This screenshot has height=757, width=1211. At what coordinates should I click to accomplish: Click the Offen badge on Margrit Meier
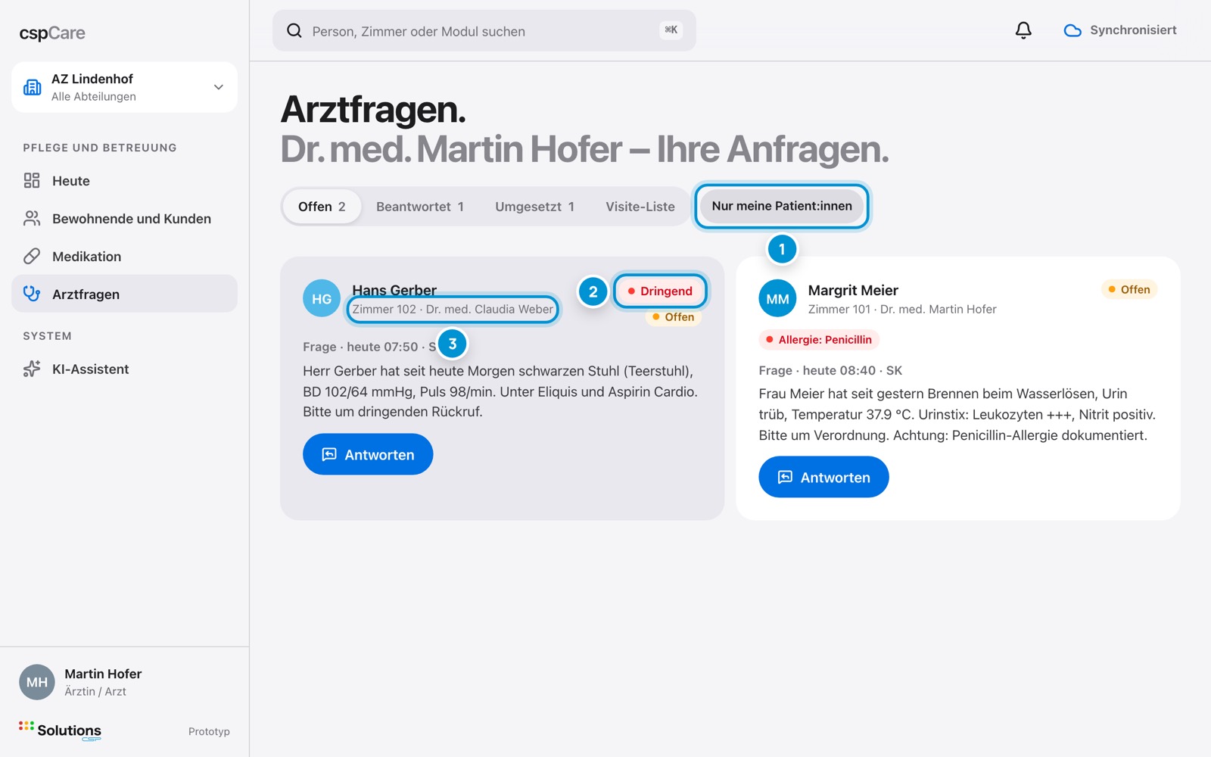(1129, 289)
